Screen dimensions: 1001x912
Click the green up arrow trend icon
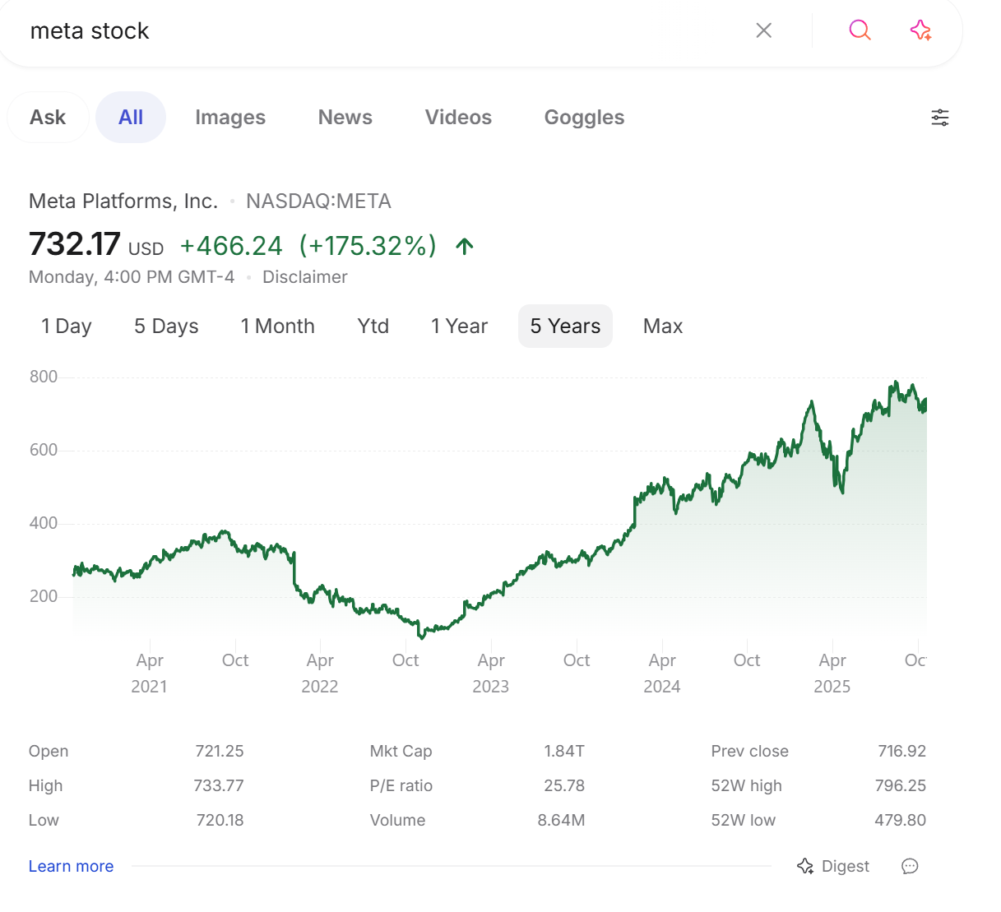(x=465, y=246)
